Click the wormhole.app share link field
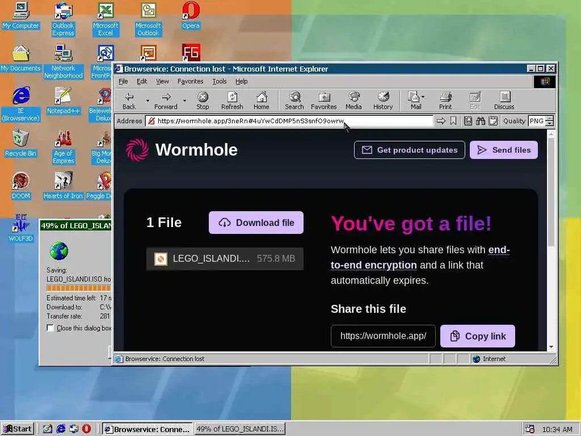 (x=383, y=336)
